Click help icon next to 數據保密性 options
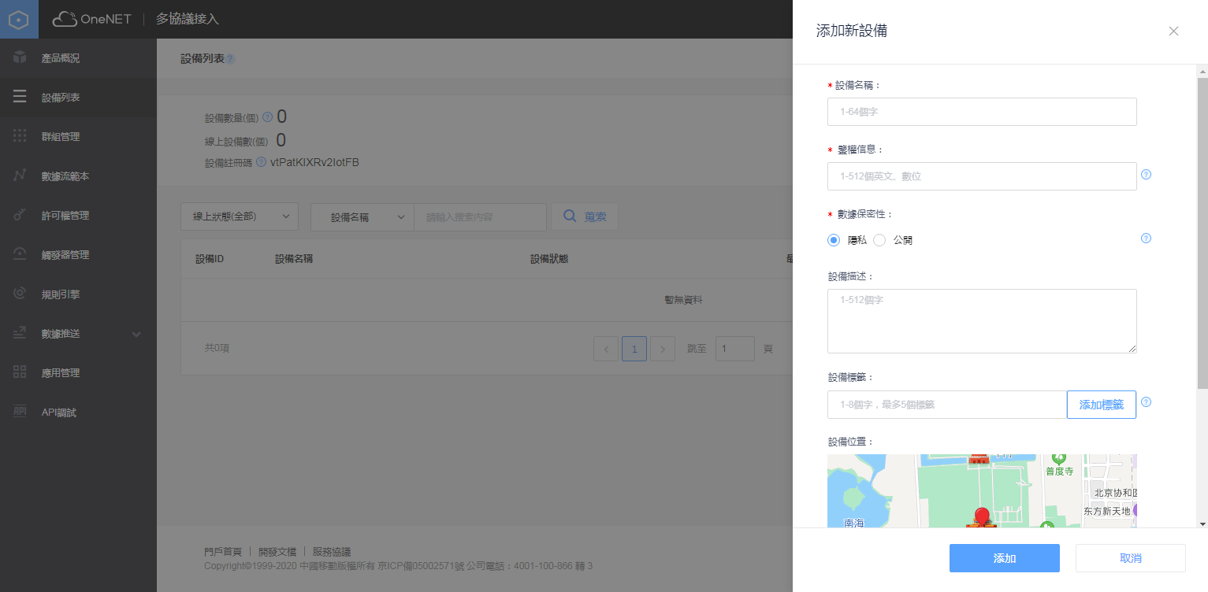Image resolution: width=1208 pixels, height=592 pixels. (x=1146, y=238)
